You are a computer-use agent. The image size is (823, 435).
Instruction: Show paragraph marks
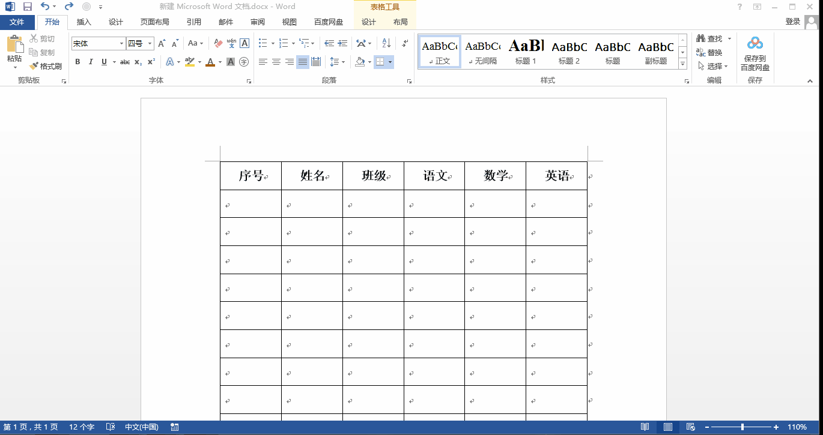point(404,43)
